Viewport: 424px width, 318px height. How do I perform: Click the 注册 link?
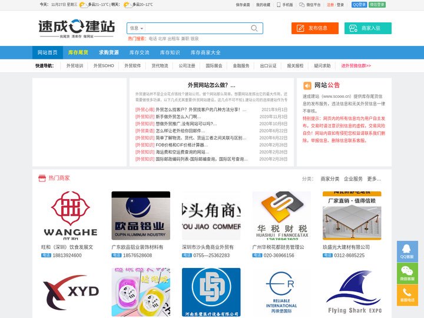click(x=330, y=5)
